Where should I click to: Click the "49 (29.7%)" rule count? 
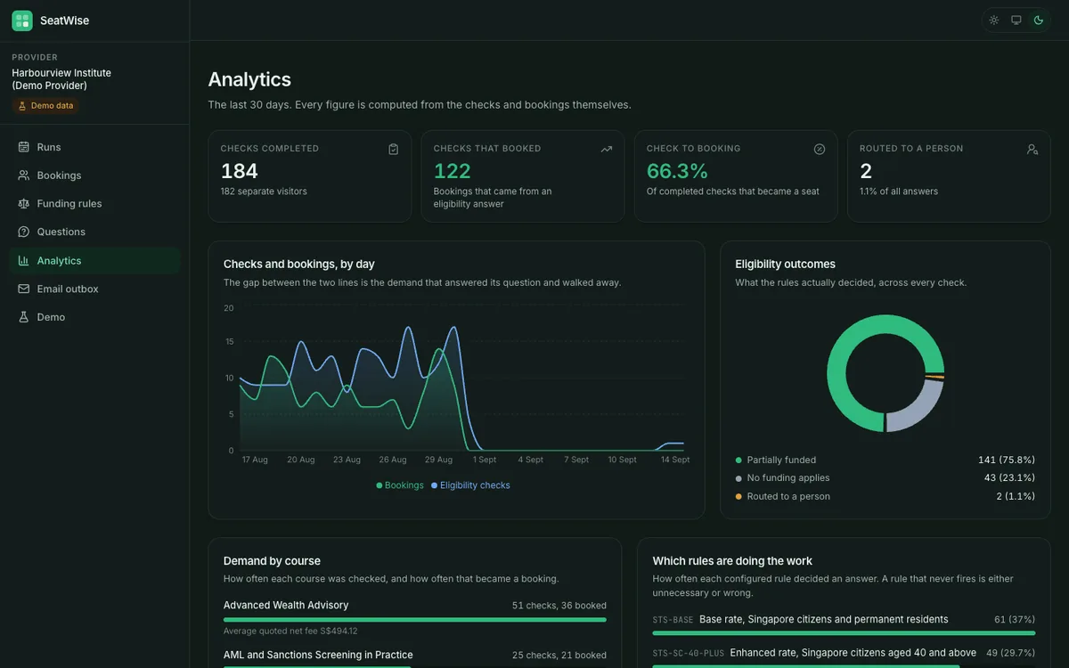click(1010, 653)
